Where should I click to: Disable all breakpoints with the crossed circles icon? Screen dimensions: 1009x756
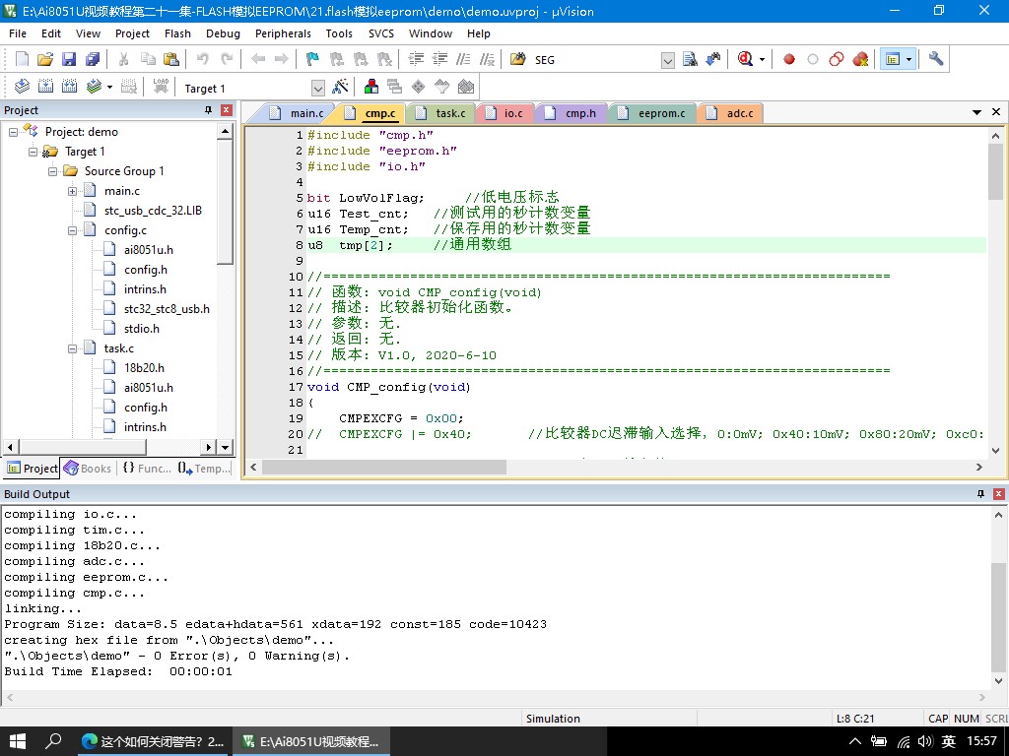point(836,59)
